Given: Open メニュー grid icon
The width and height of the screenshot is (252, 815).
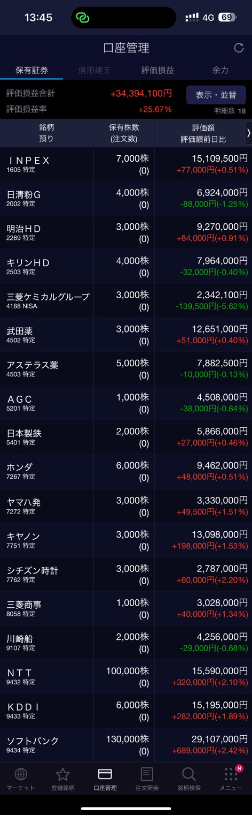Looking at the screenshot, I should (x=231, y=774).
